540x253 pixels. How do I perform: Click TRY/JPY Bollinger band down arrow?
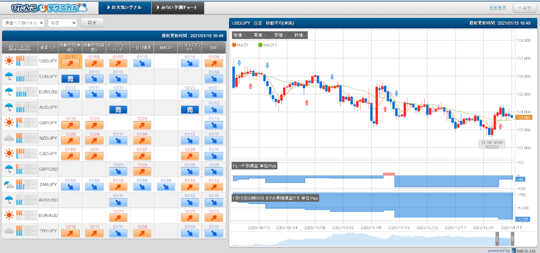point(118,233)
